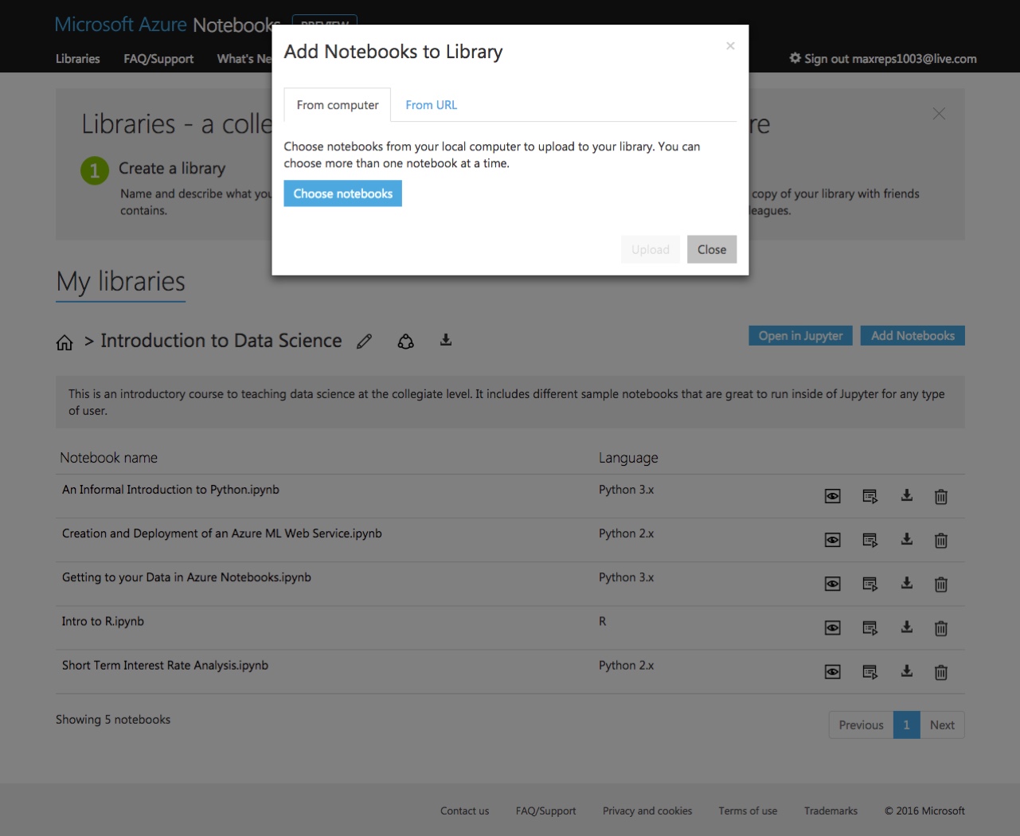The height and width of the screenshot is (836, 1020).
Task: Delete An Informal Introduction to Python.ipynb
Action: coord(940,497)
